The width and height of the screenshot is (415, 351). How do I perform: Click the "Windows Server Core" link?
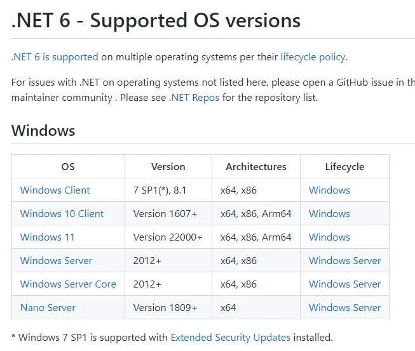(x=68, y=284)
